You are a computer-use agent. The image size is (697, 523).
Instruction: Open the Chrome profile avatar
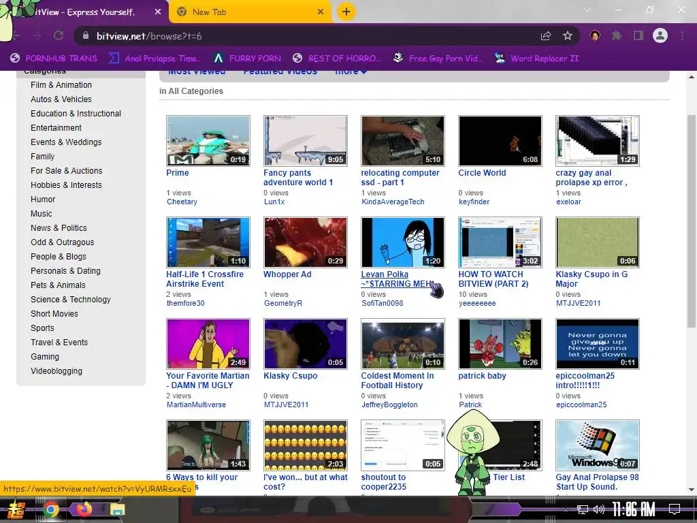click(x=660, y=35)
